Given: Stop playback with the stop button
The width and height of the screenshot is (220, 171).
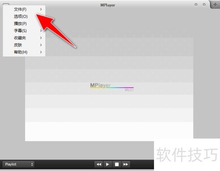Looking at the screenshot, I should [x=117, y=164].
